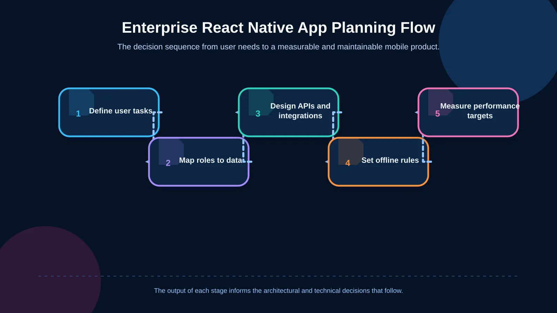557x313 pixels.
Task: Click the arrowhead entering Measure performance targets card
Action: pos(416,112)
